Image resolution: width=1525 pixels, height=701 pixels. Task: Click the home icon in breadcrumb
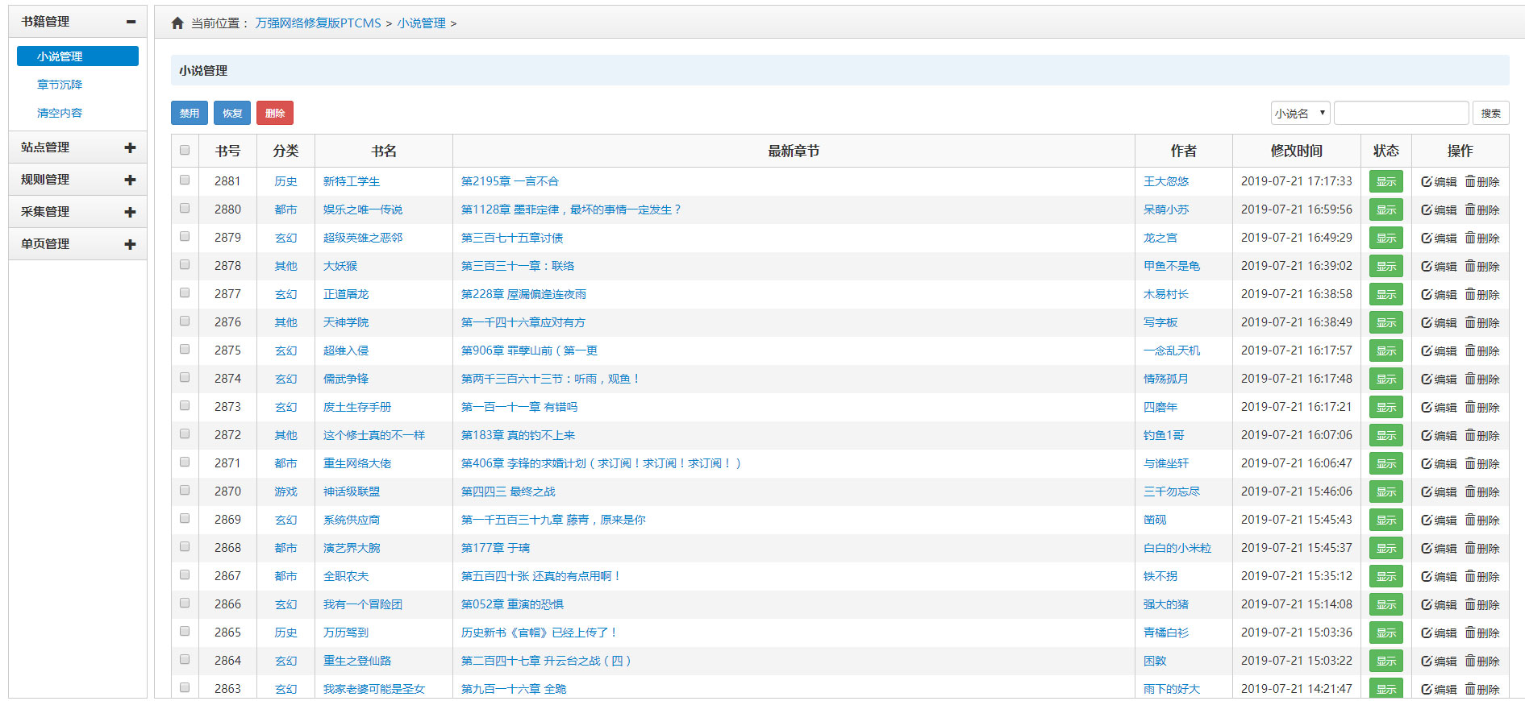click(177, 23)
